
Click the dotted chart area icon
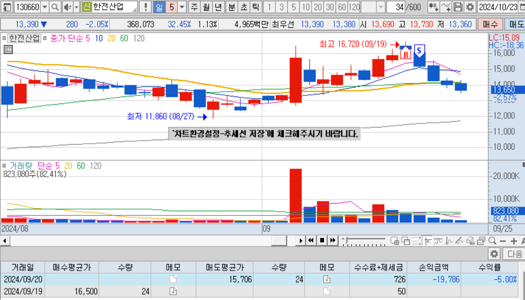(416, 241)
